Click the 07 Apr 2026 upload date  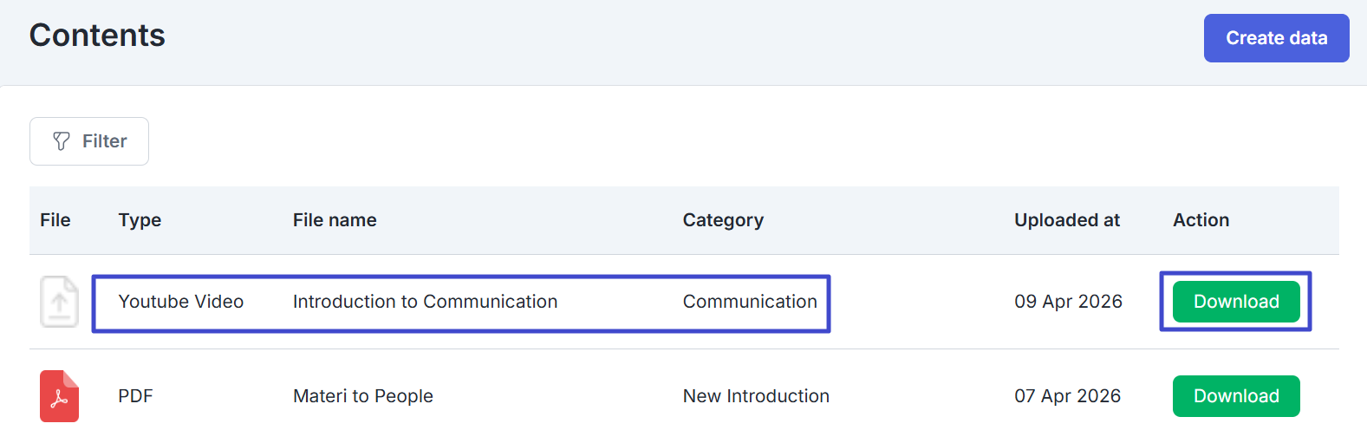pos(1067,396)
